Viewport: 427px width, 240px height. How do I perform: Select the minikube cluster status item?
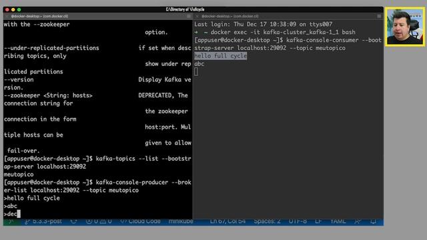click(181, 221)
